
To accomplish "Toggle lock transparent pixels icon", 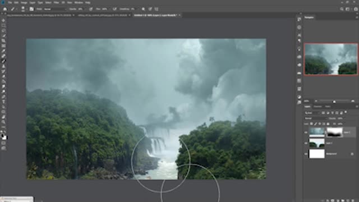I will [x=312, y=124].
